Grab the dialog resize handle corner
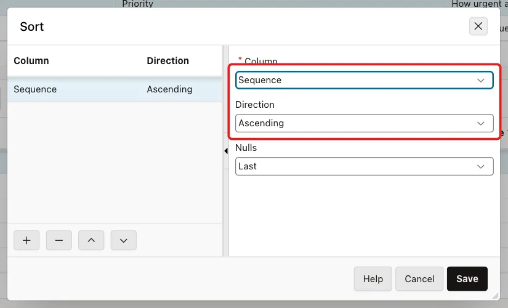Screen dimensions: 508x308 [x=496, y=296]
